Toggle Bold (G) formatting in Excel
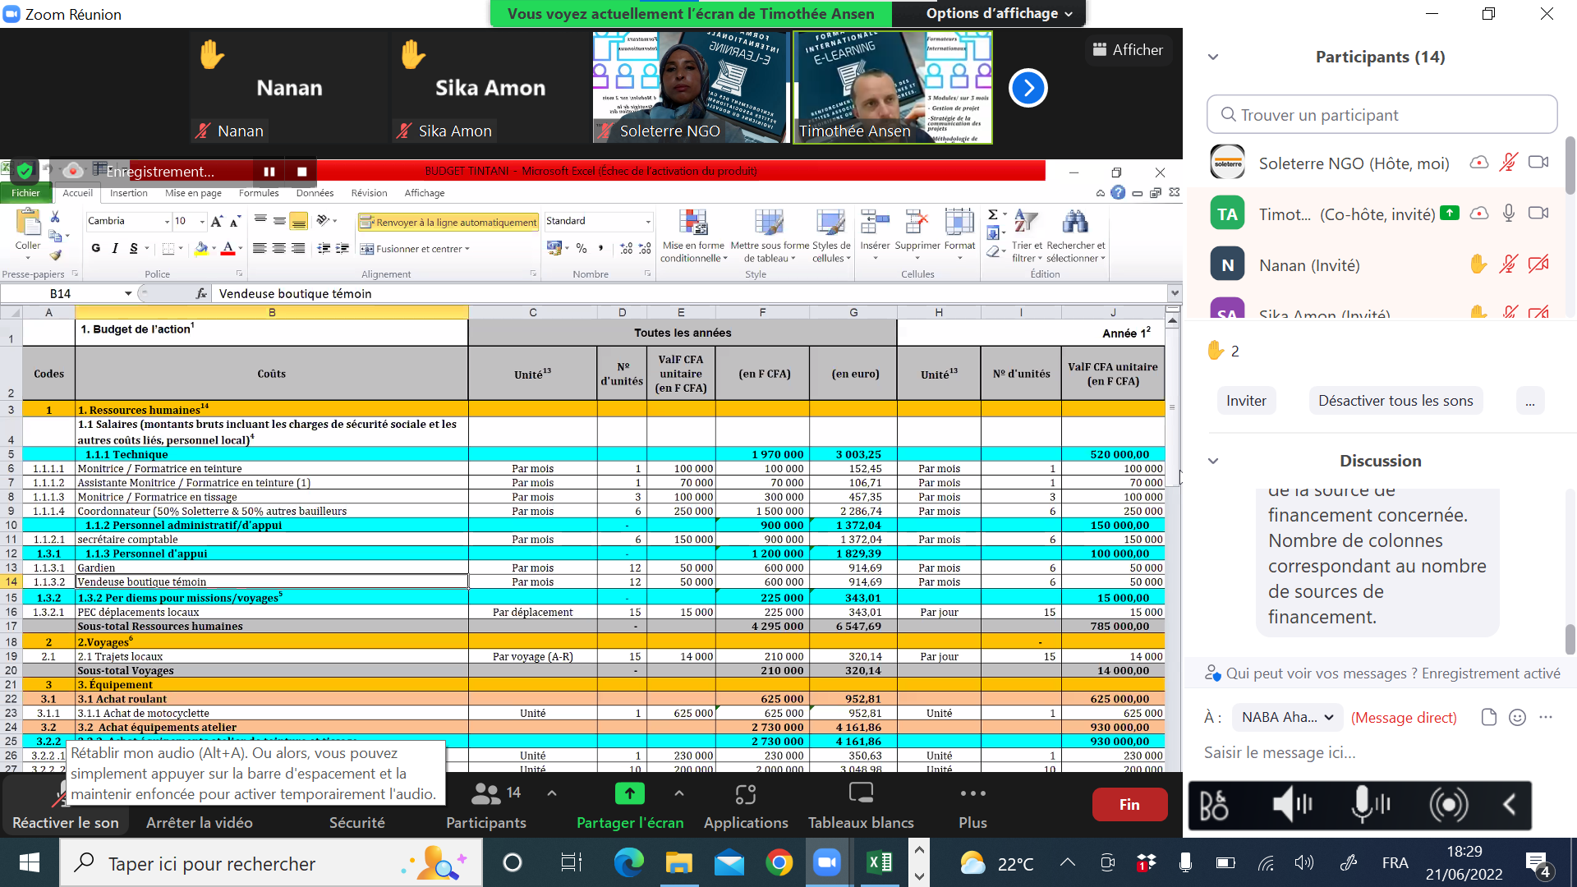 96,248
